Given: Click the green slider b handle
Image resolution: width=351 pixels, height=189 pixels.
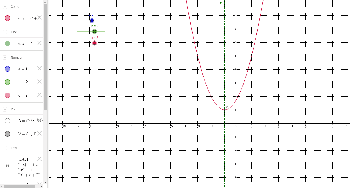Looking at the screenshot, I should pos(94,31).
